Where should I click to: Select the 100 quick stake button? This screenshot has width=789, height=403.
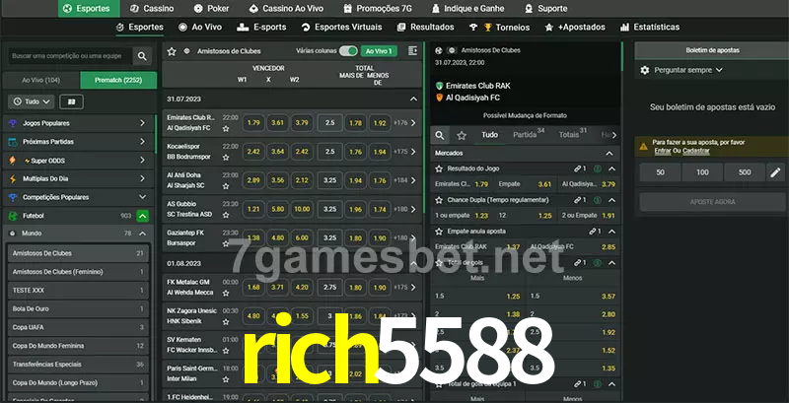tap(701, 172)
